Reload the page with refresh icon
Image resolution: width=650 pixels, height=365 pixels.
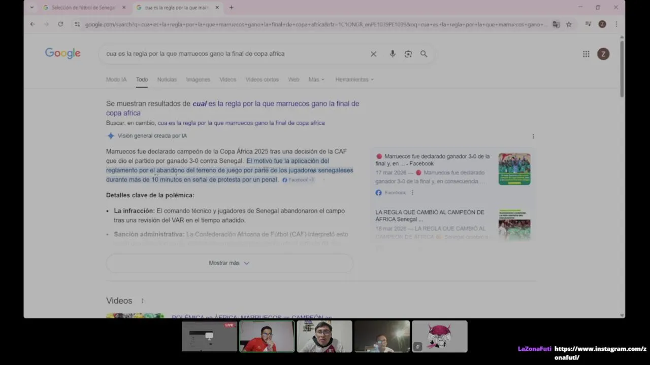click(x=60, y=24)
